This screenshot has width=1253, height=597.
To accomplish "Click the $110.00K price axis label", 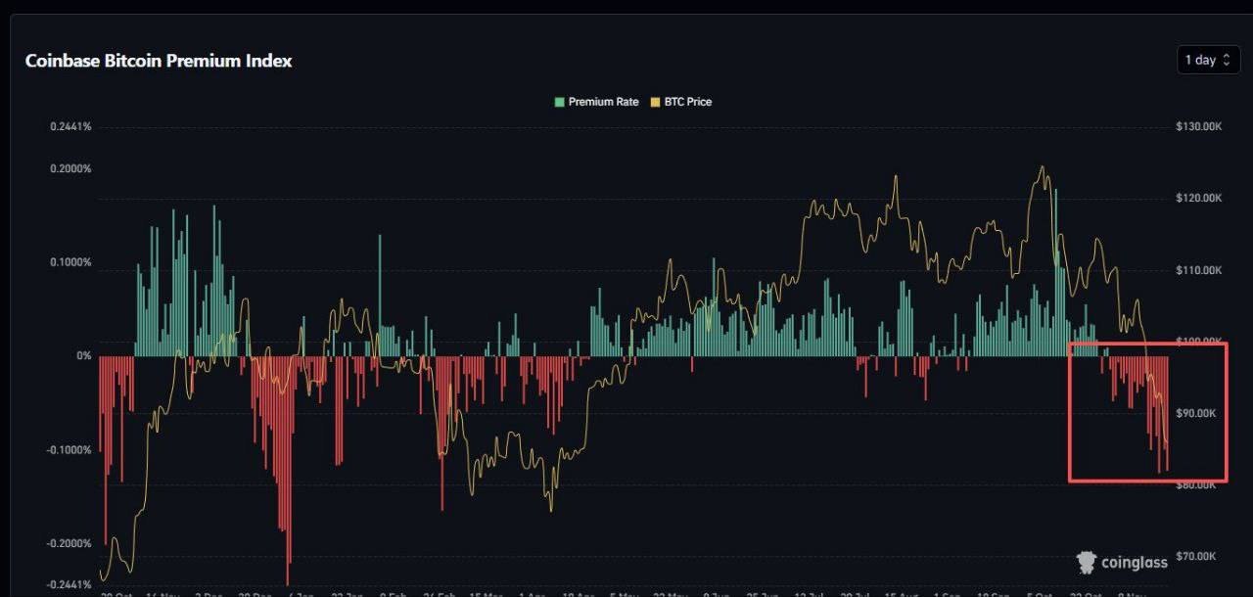I will (x=1199, y=270).
